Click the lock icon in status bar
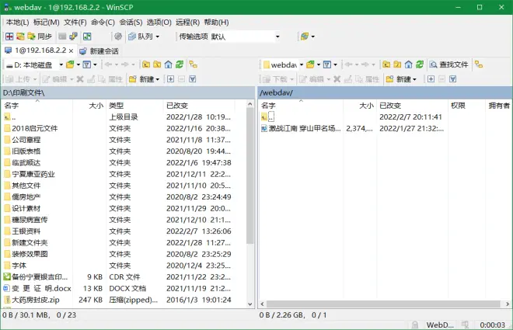The width and height of the screenshot is (513, 330). (x=415, y=325)
